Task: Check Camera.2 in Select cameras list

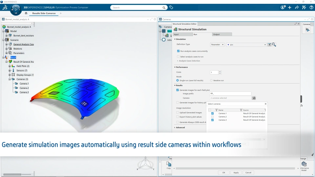Action: [212, 117]
